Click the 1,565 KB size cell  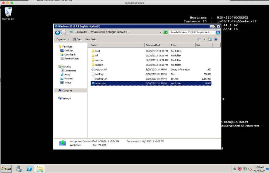(x=206, y=79)
